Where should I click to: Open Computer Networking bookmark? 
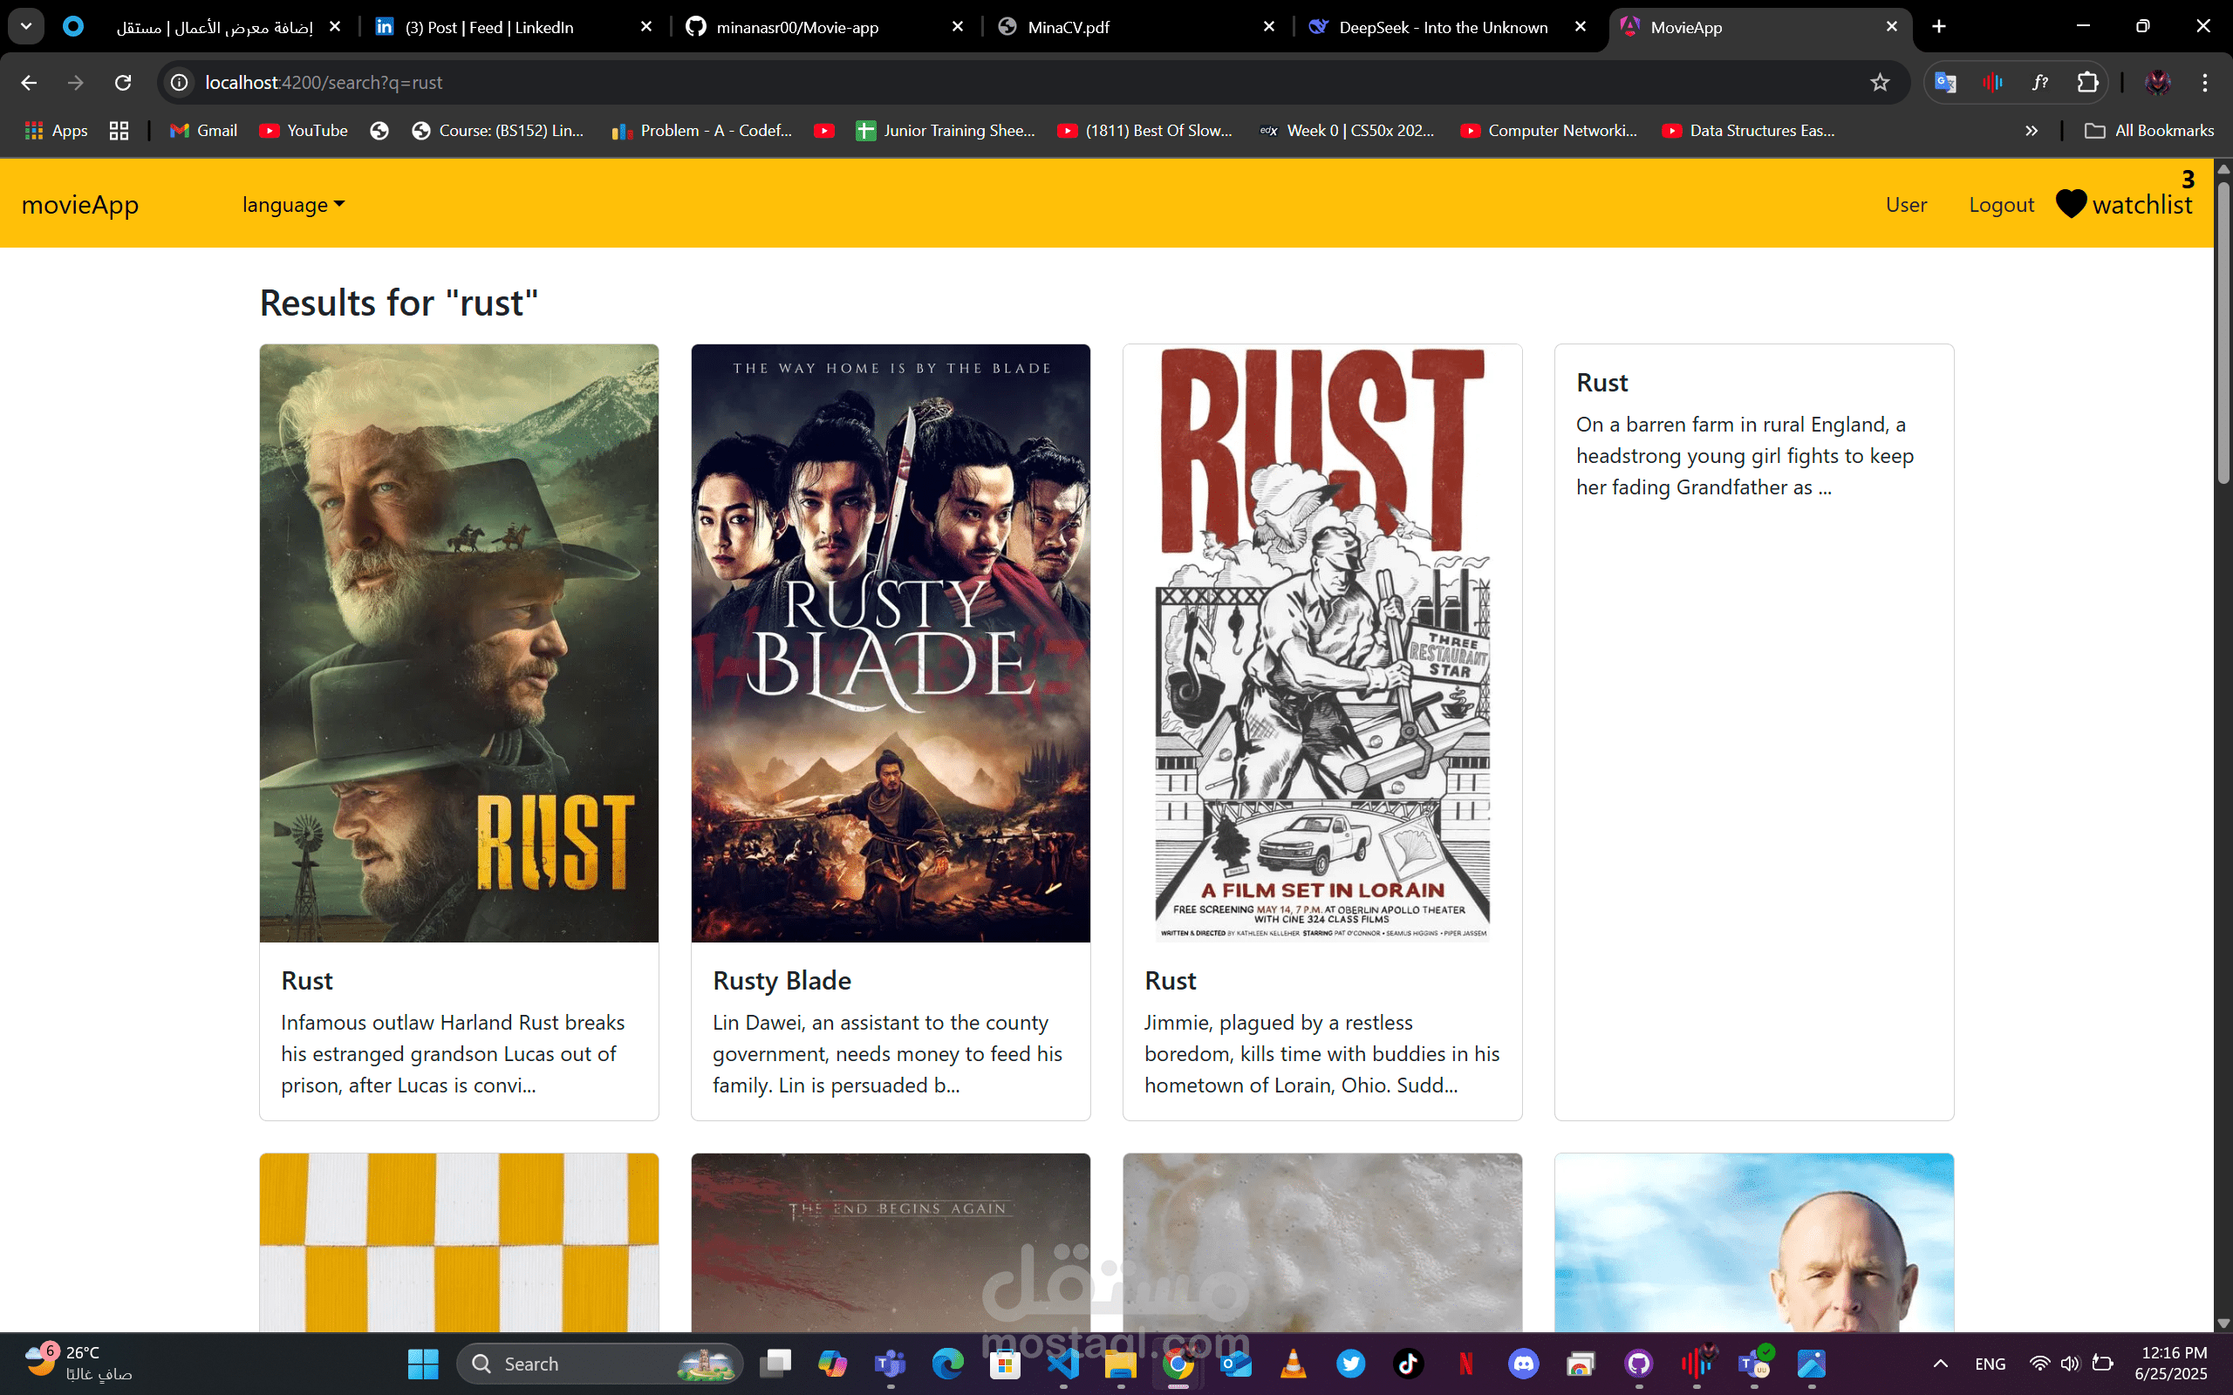click(1549, 131)
